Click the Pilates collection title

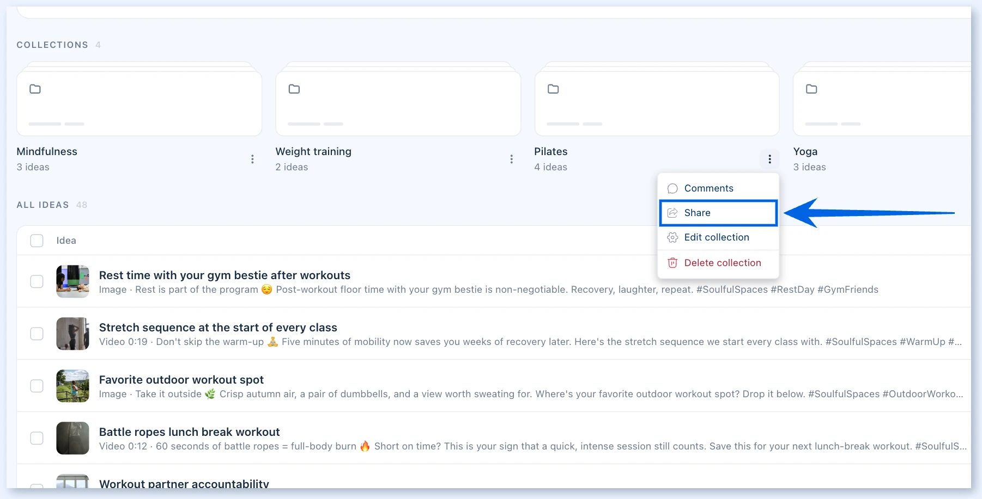point(551,152)
